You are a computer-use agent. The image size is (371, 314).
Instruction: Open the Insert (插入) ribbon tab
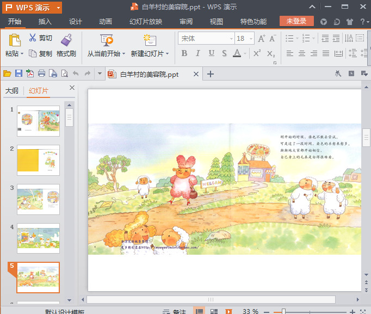(45, 22)
